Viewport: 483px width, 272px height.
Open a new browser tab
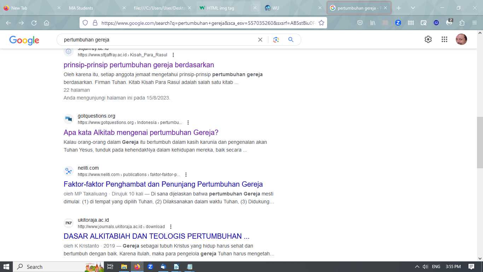pyautogui.click(x=398, y=8)
